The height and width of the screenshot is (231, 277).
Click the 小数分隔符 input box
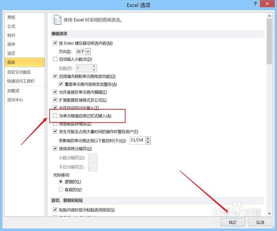pos(93,157)
